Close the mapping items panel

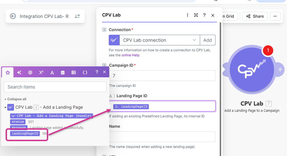[x=104, y=72]
